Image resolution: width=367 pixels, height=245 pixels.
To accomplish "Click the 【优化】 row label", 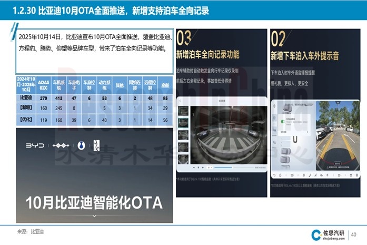I will 26,120.
